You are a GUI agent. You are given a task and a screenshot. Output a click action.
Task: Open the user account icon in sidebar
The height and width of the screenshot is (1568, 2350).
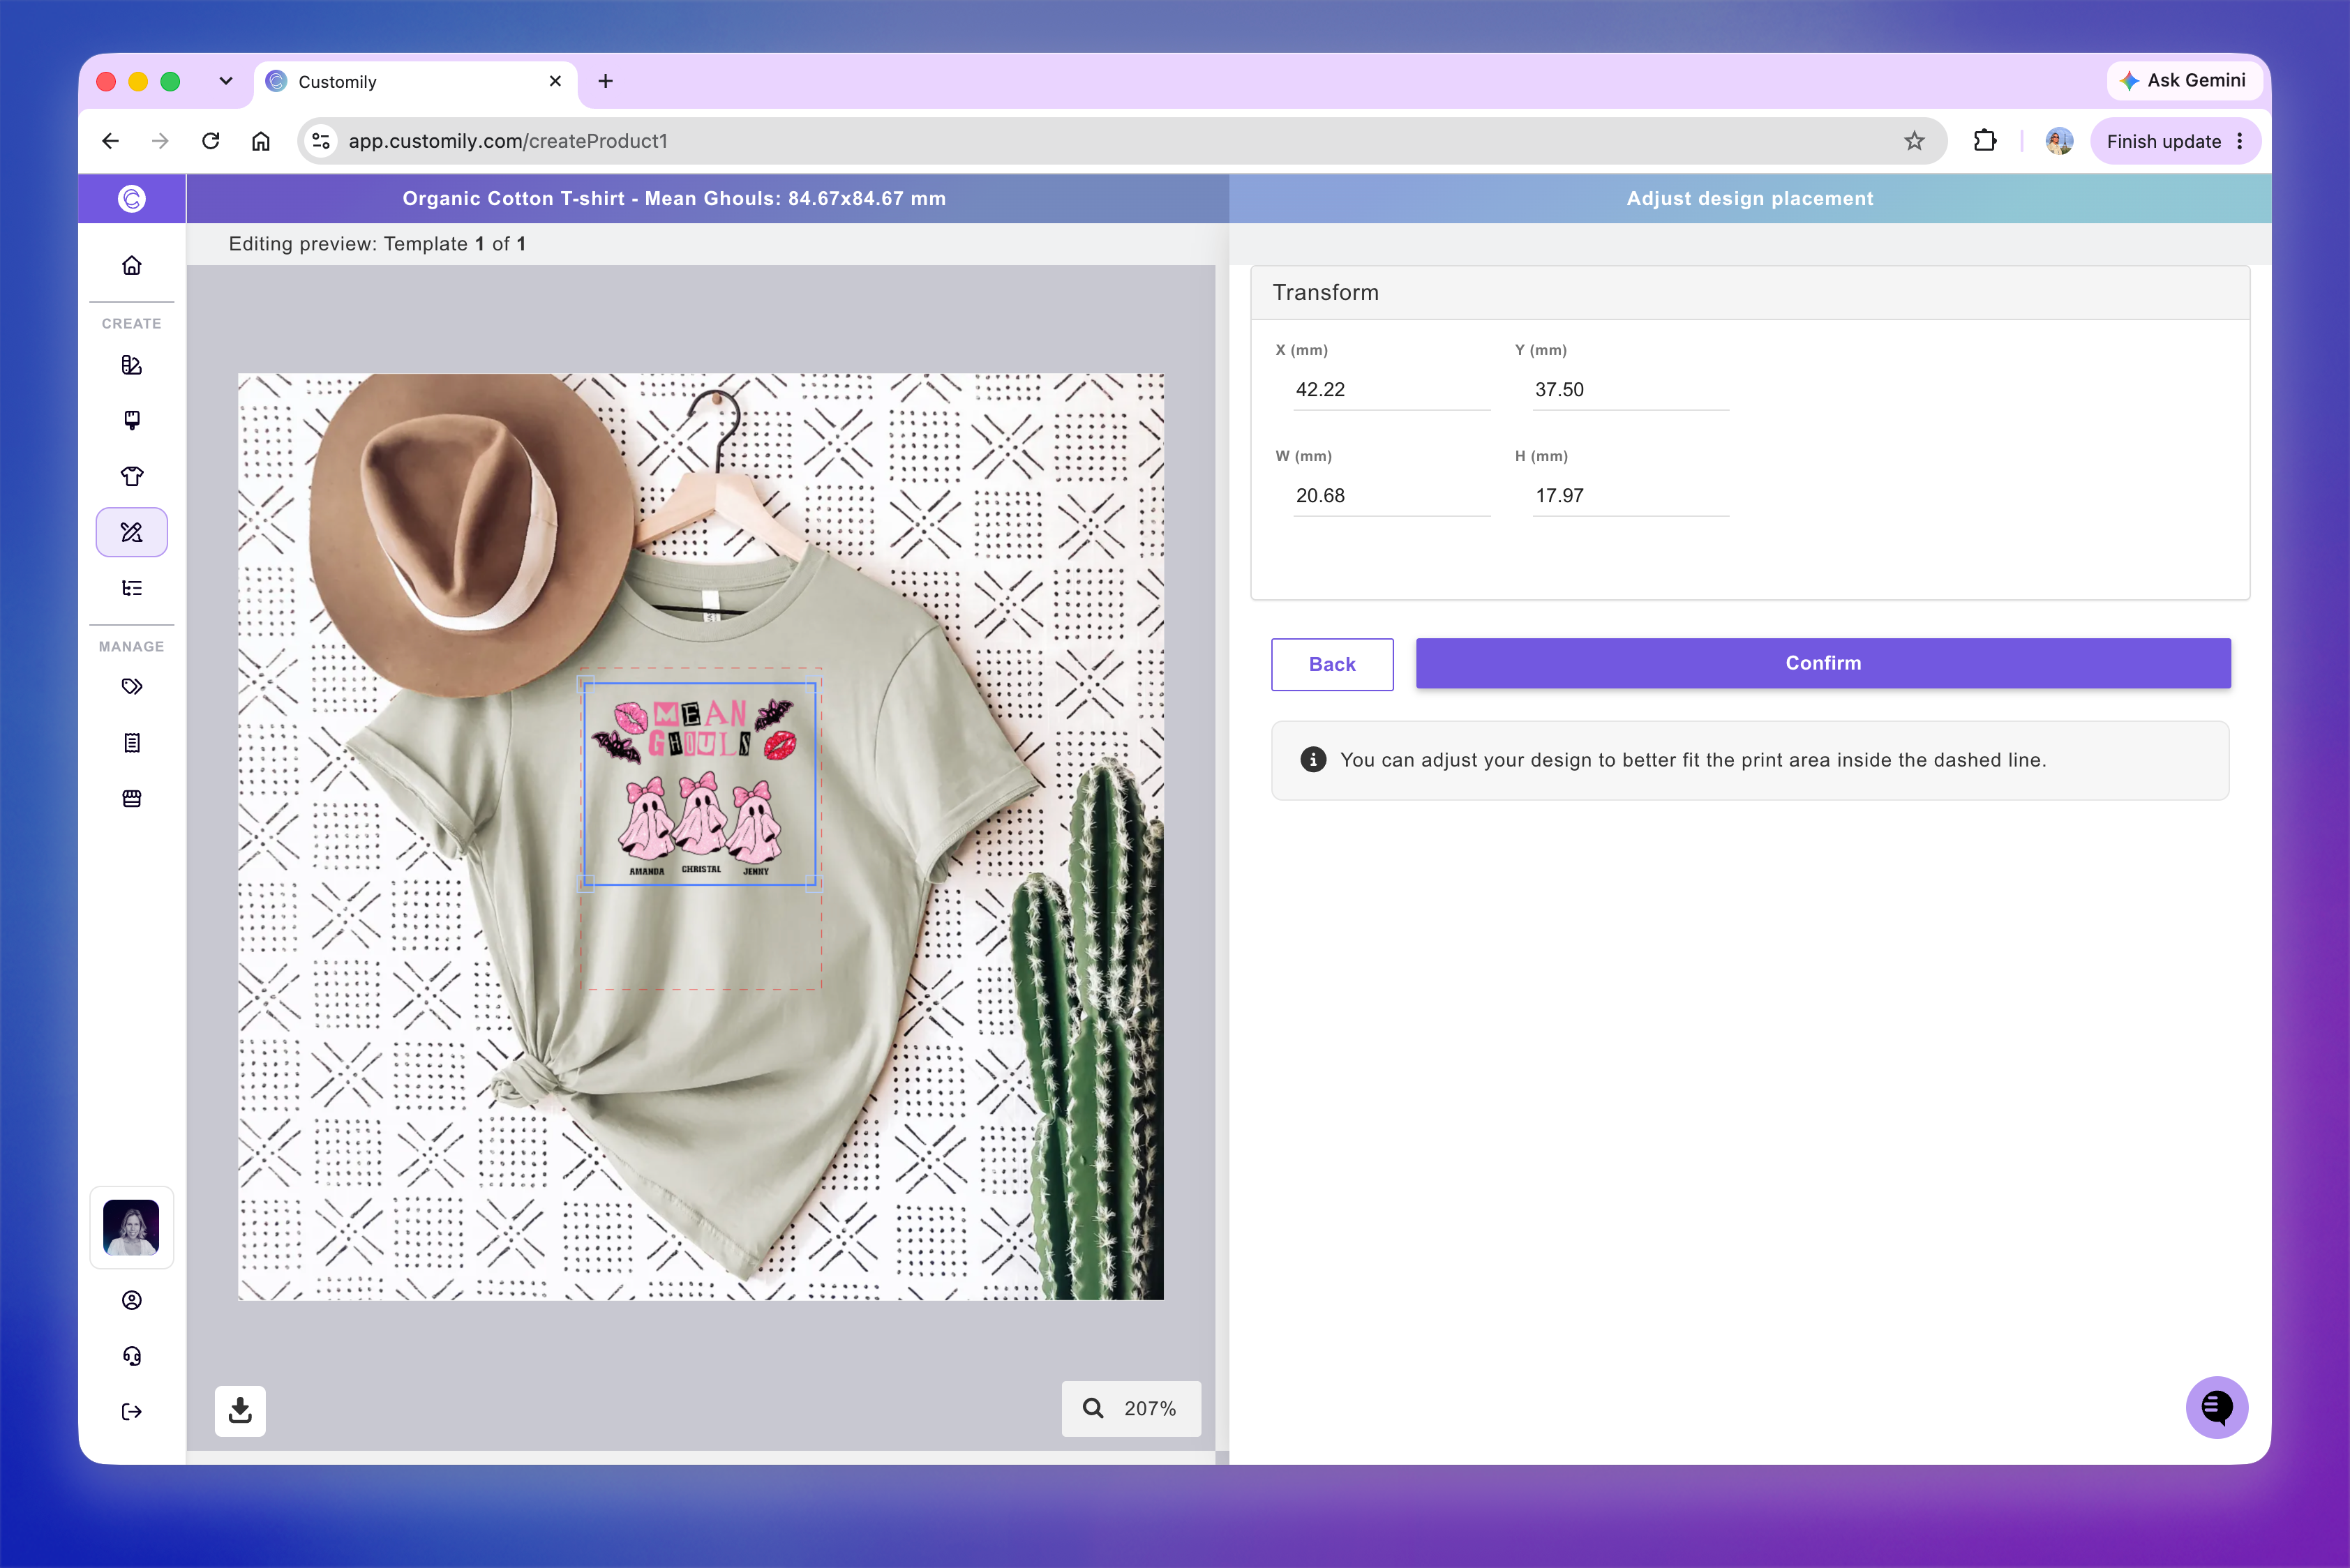click(x=131, y=1300)
